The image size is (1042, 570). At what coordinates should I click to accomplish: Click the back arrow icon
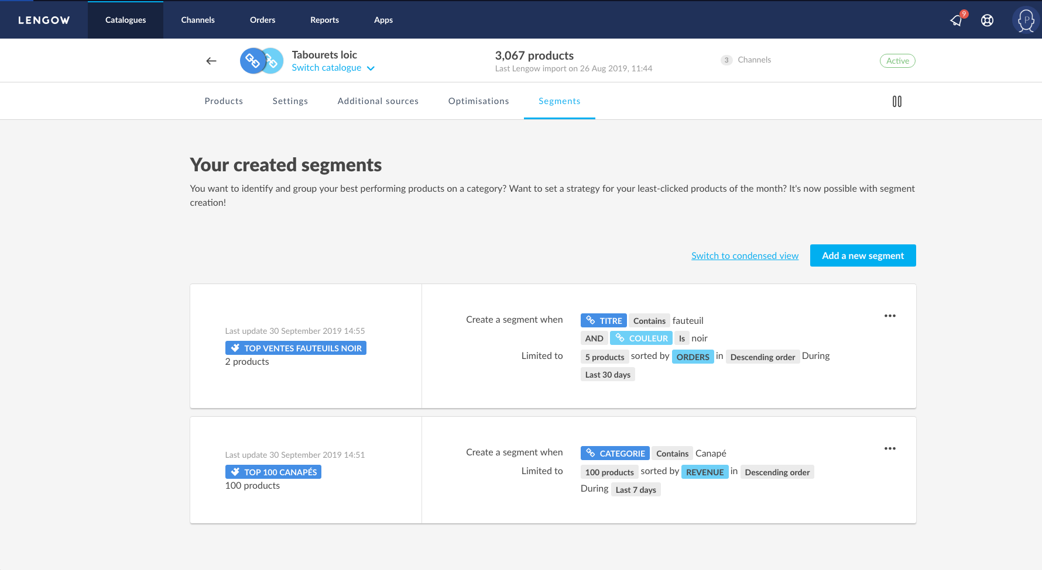pos(211,61)
